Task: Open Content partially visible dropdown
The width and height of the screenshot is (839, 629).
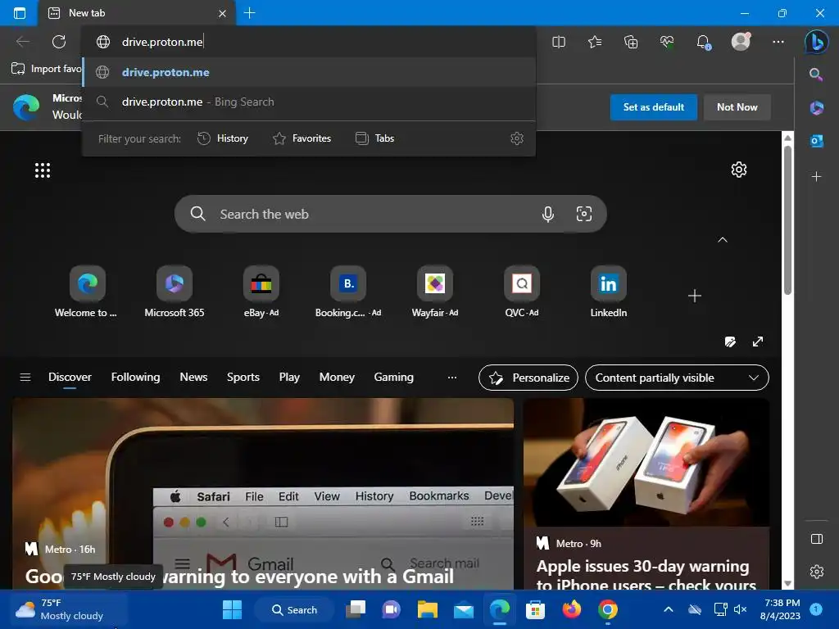Action: pos(677,378)
